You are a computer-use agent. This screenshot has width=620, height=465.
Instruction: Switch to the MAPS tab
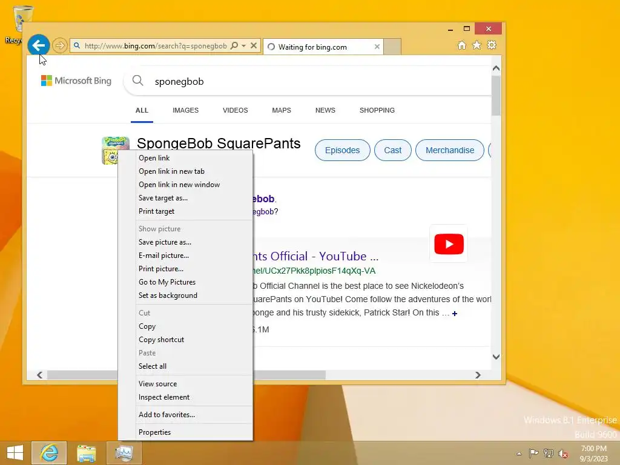[282, 110]
